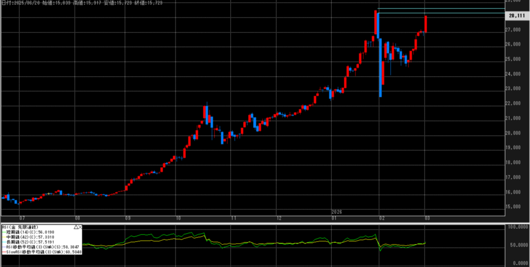The width and height of the screenshot is (530, 267).
Task: Click the 03 month label on time axis
Action: pos(425,218)
